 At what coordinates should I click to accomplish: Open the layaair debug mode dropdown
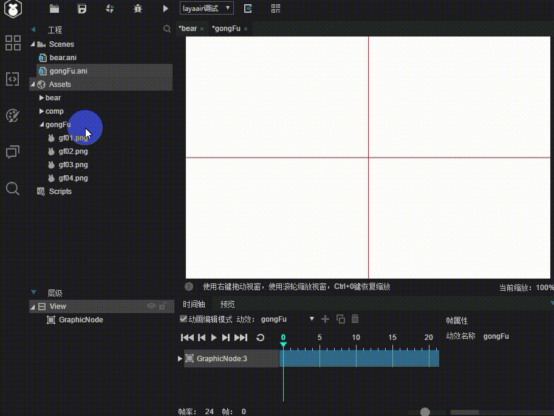click(207, 8)
